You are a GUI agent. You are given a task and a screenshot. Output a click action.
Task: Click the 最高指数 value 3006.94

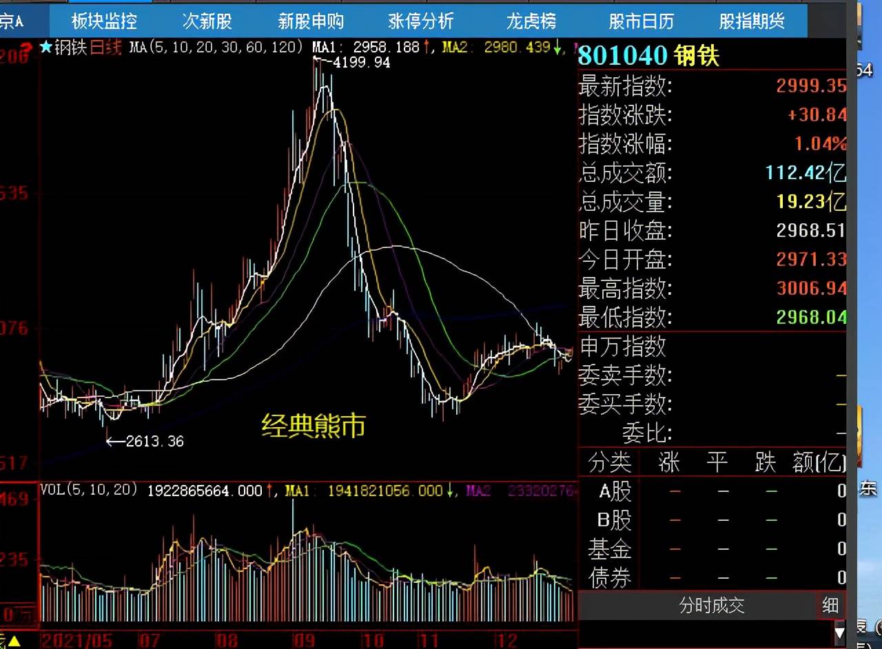(x=811, y=288)
